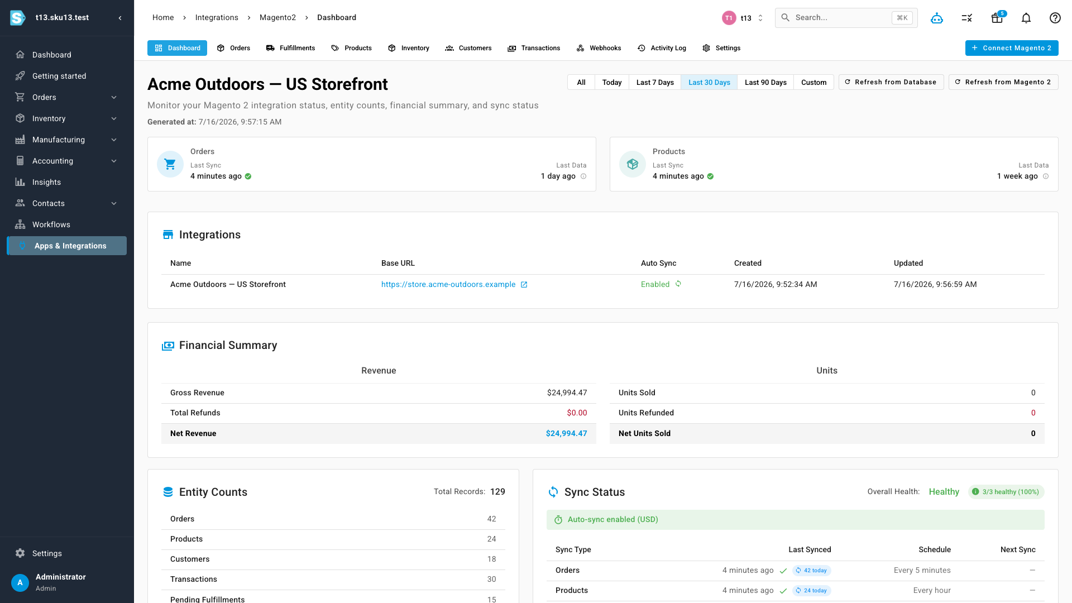Click the green check beside Orders last sync

[248, 176]
